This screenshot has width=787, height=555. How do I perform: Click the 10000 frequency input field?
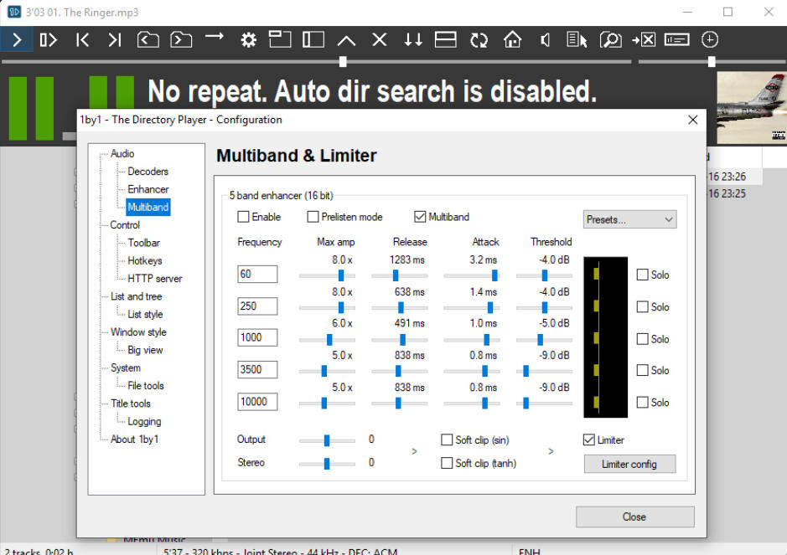(x=257, y=402)
